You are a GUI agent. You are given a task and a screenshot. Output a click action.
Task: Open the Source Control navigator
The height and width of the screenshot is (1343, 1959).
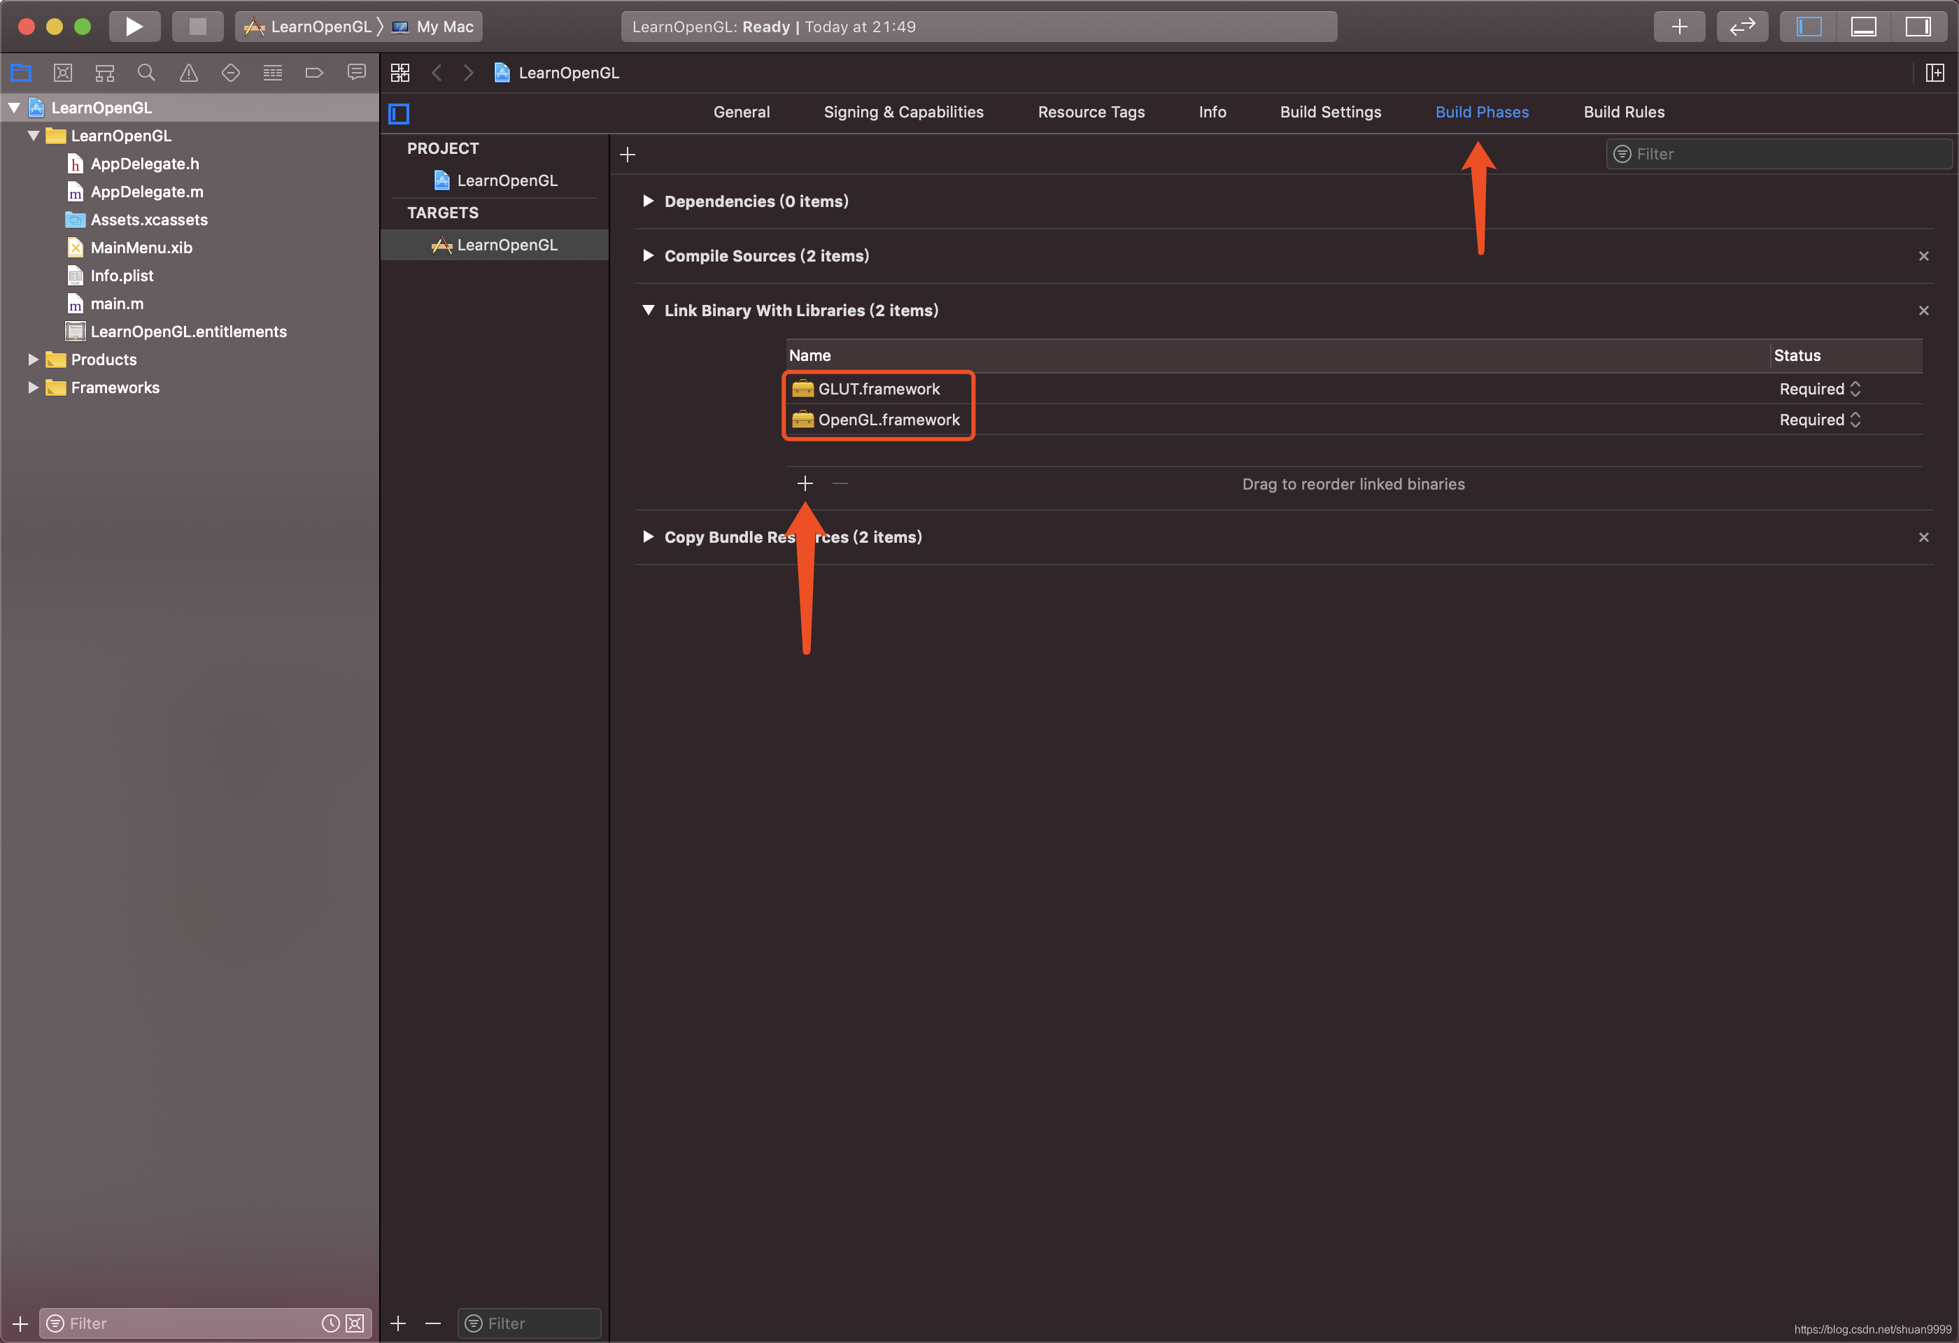point(62,73)
